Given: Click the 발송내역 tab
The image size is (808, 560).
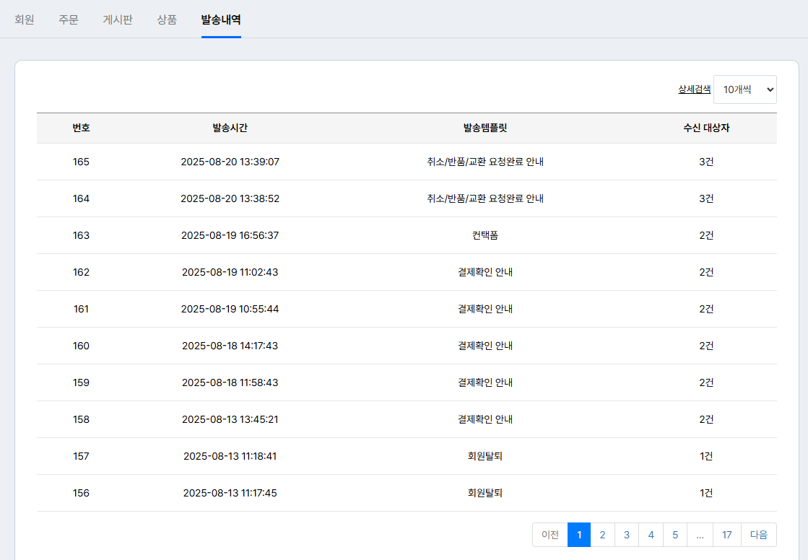Looking at the screenshot, I should point(221,19).
